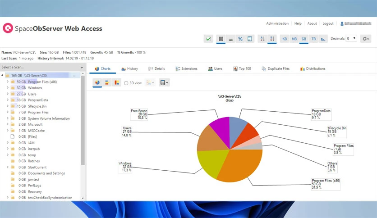Click the magenta Free Space pie slice
The height and width of the screenshot is (218, 377).
click(x=222, y=130)
